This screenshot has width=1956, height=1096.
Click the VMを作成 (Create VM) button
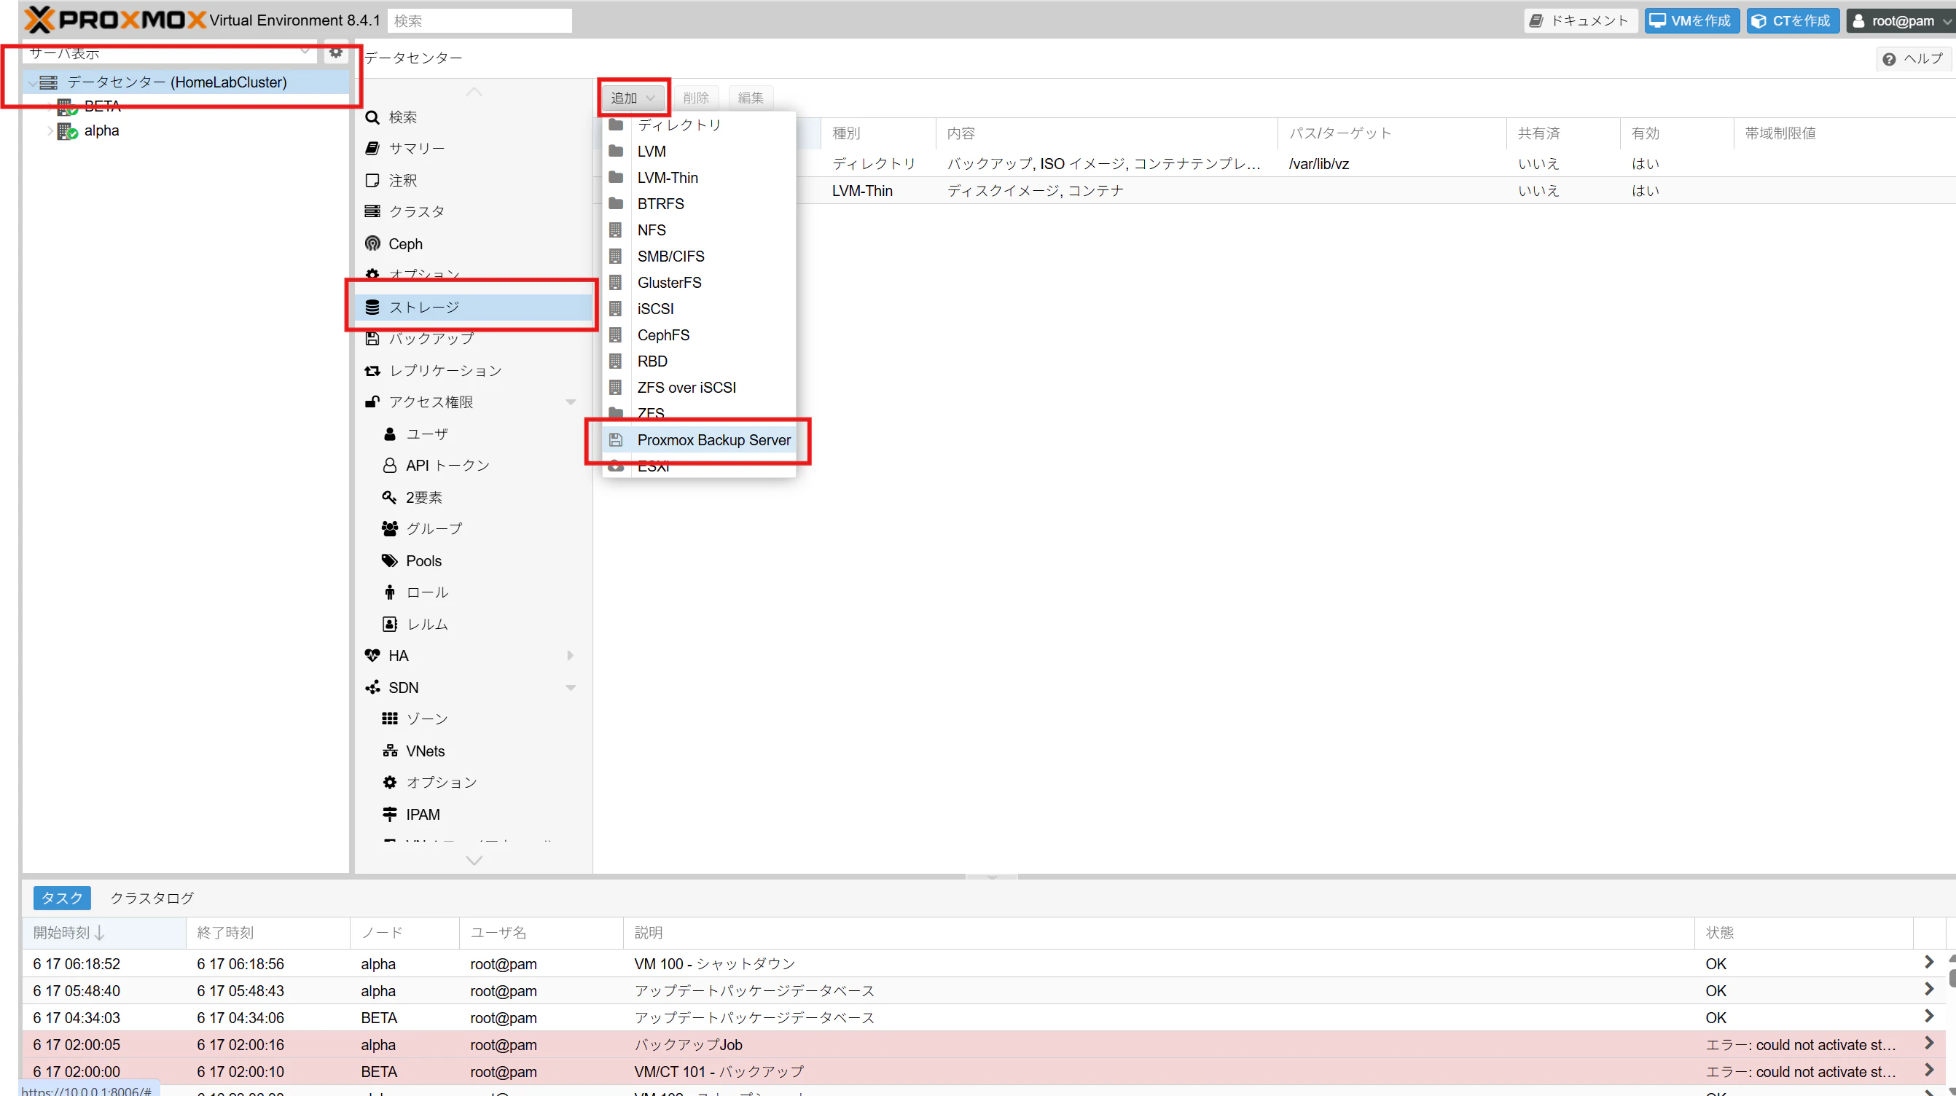click(1691, 20)
